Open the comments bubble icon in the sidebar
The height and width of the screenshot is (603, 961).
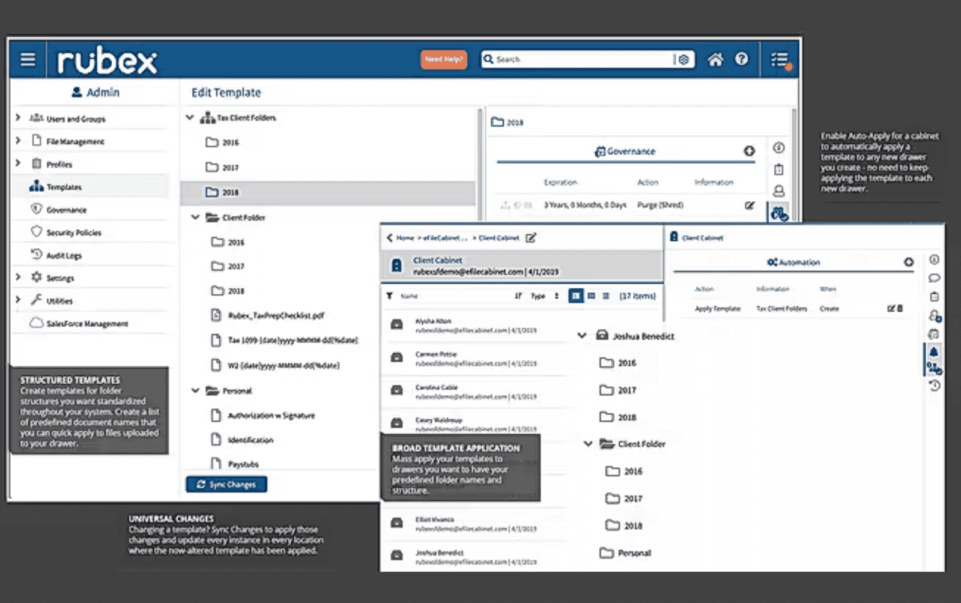click(933, 277)
